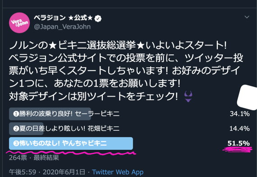257x177 pixels.
Task: Open the ベラジョン ★公式★ display name
Action: pos(63,18)
